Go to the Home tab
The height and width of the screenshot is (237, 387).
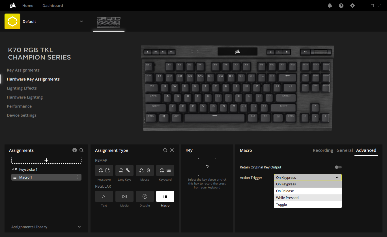[28, 6]
